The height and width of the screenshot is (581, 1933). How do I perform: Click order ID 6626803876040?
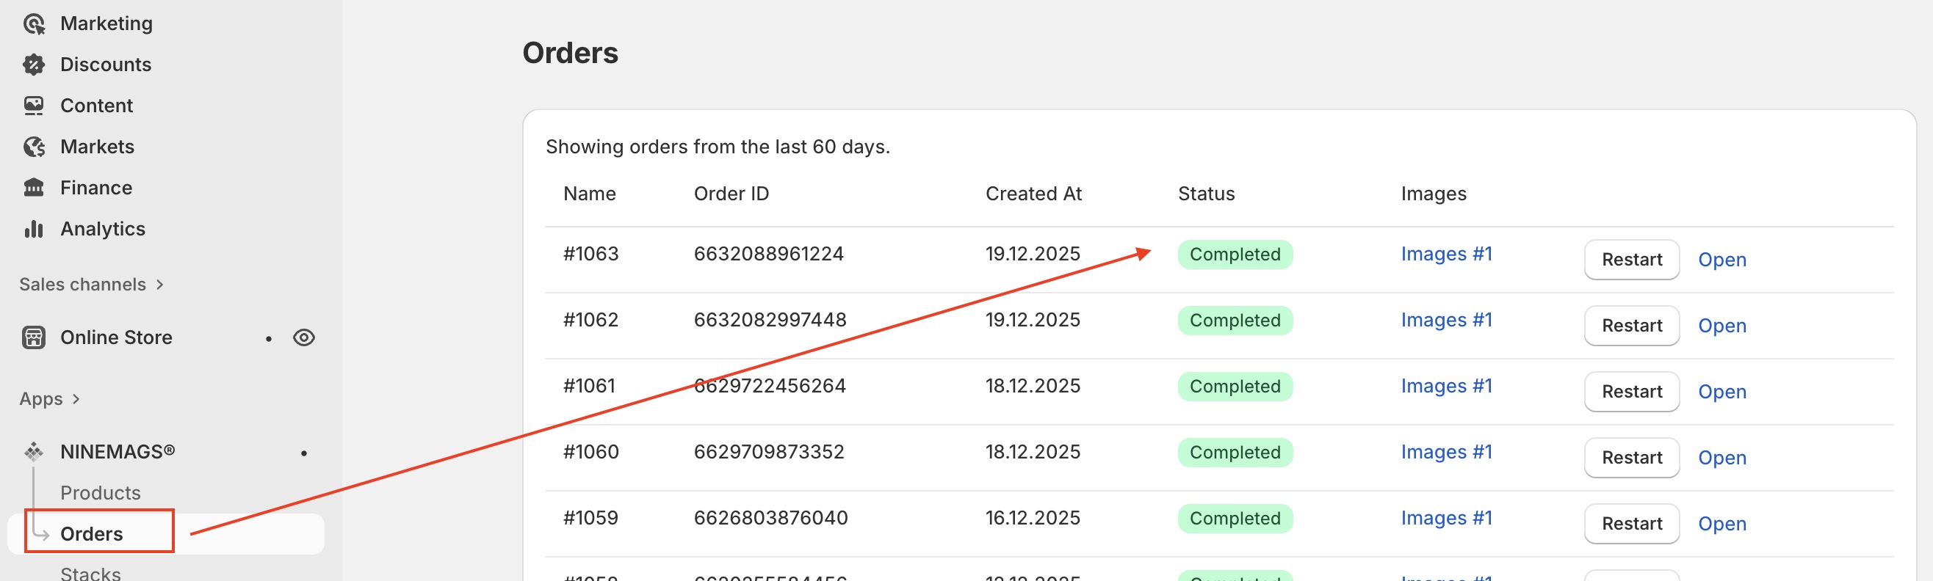click(x=770, y=517)
